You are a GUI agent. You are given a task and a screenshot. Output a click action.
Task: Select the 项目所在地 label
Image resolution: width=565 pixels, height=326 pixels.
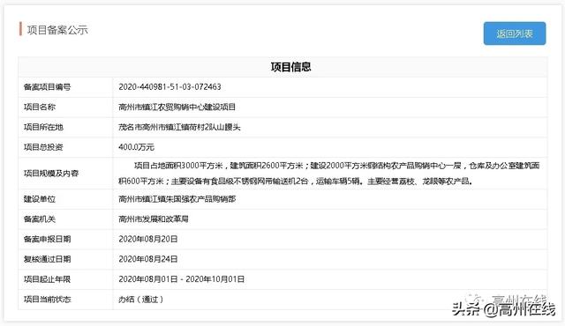43,127
